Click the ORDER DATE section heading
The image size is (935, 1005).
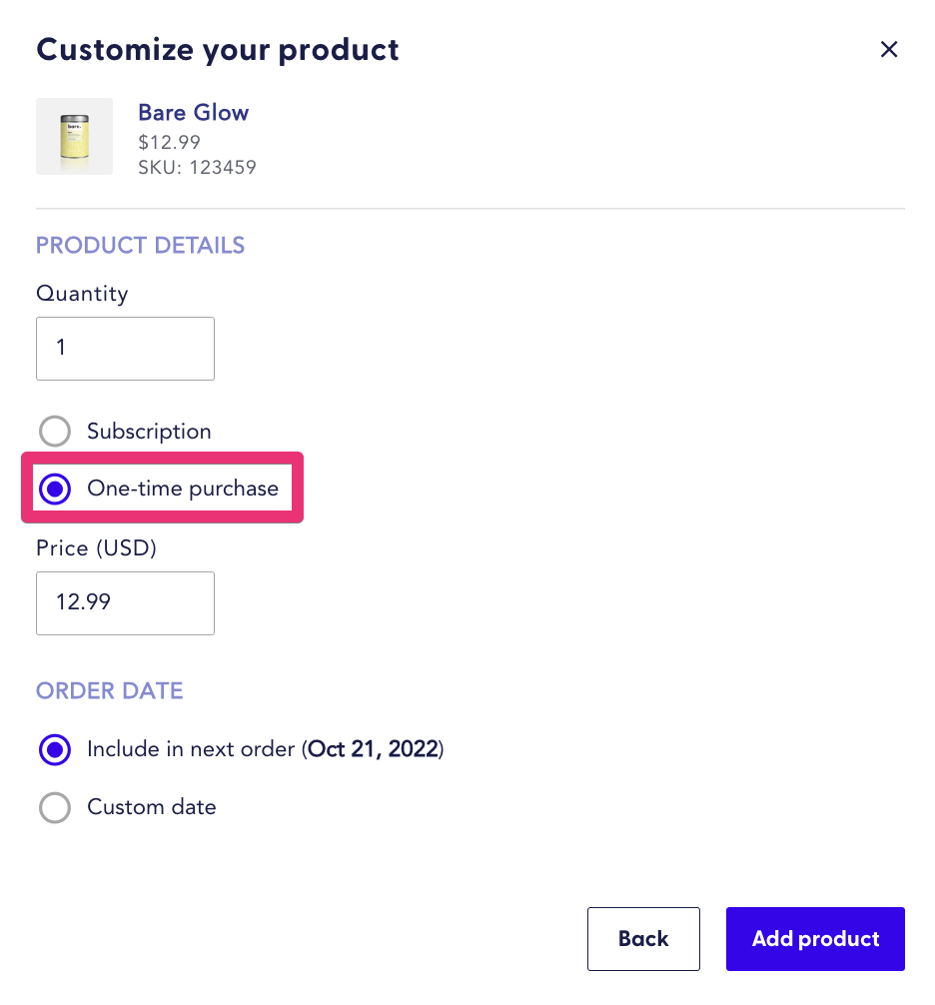coord(109,690)
